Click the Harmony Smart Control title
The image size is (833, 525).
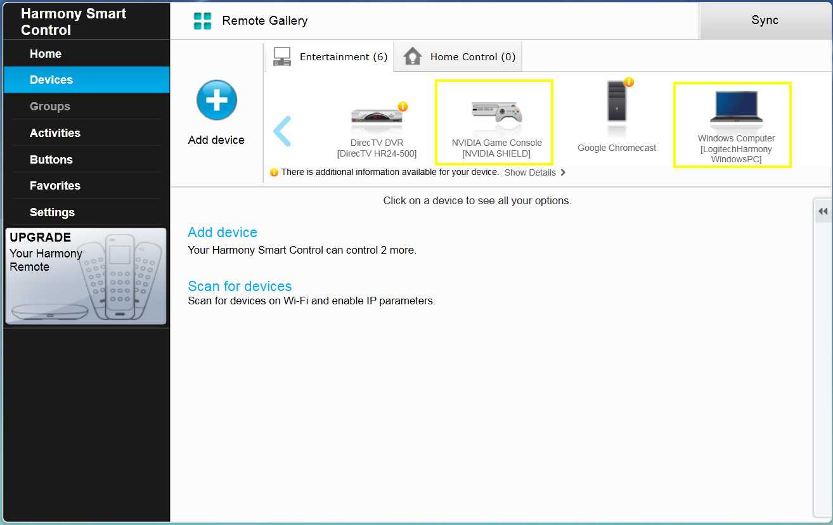74,22
